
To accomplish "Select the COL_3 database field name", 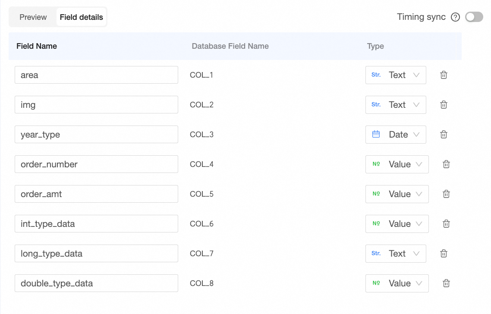I will point(201,134).
